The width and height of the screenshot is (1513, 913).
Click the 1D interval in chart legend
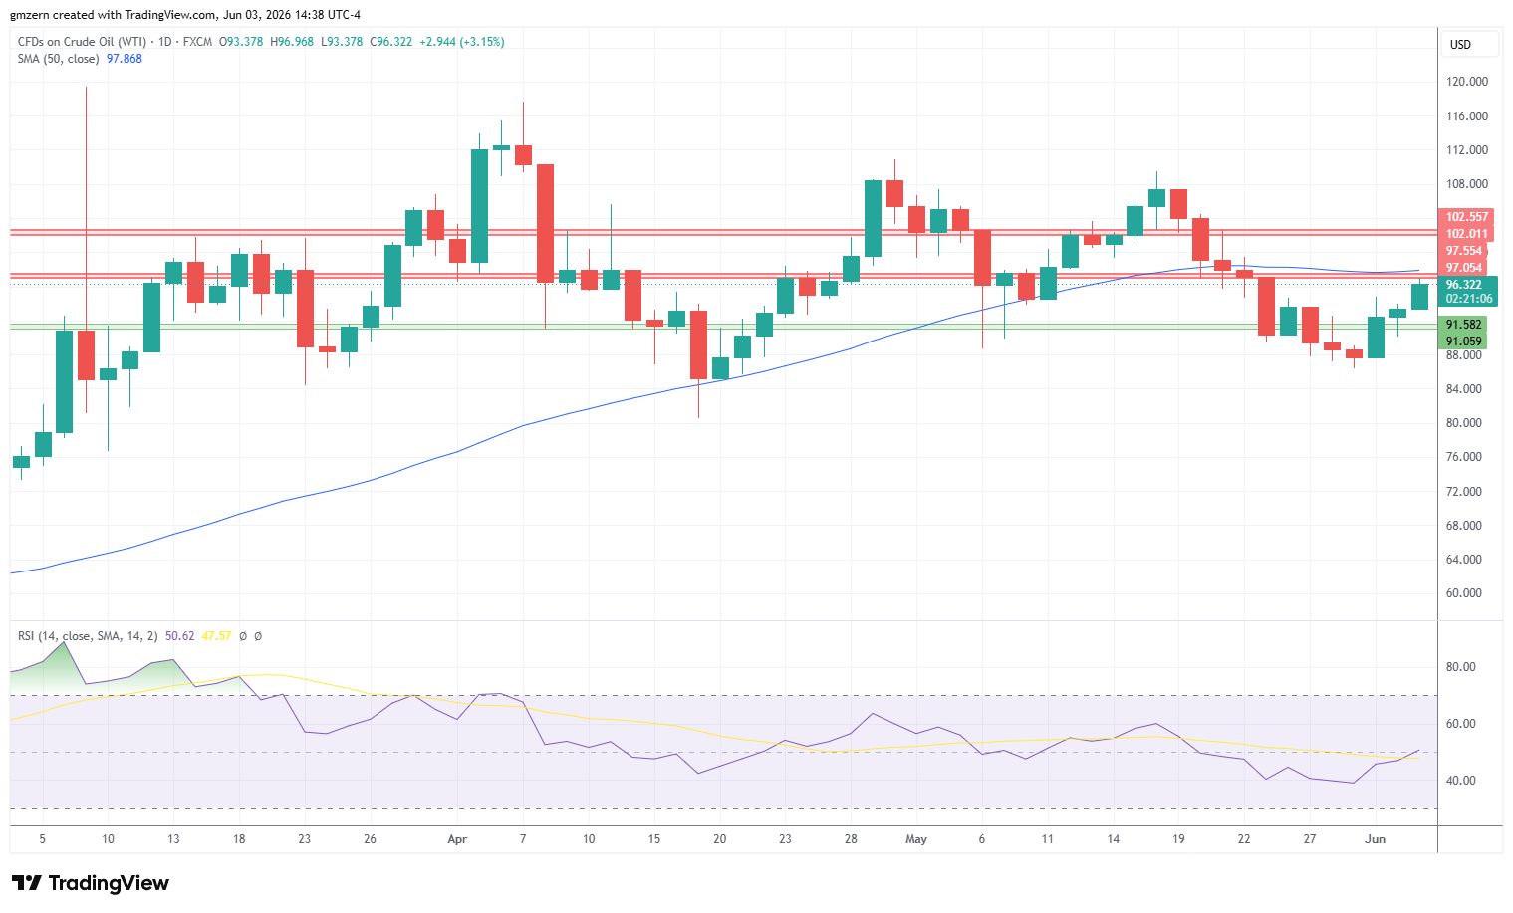point(165,42)
